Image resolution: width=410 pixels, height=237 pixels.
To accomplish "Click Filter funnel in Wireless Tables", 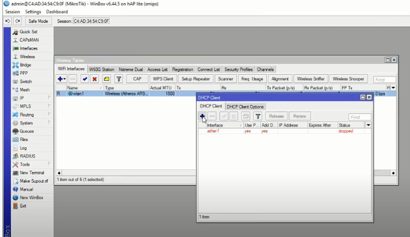I will pos(119,79).
